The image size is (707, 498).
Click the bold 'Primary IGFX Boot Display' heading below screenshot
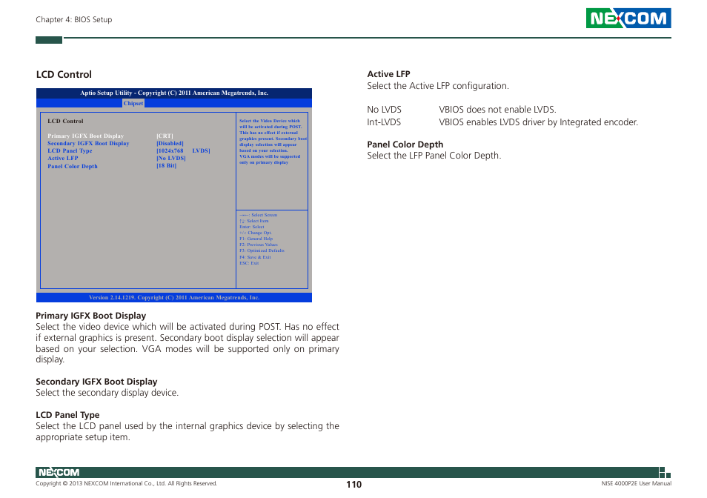point(91,316)
